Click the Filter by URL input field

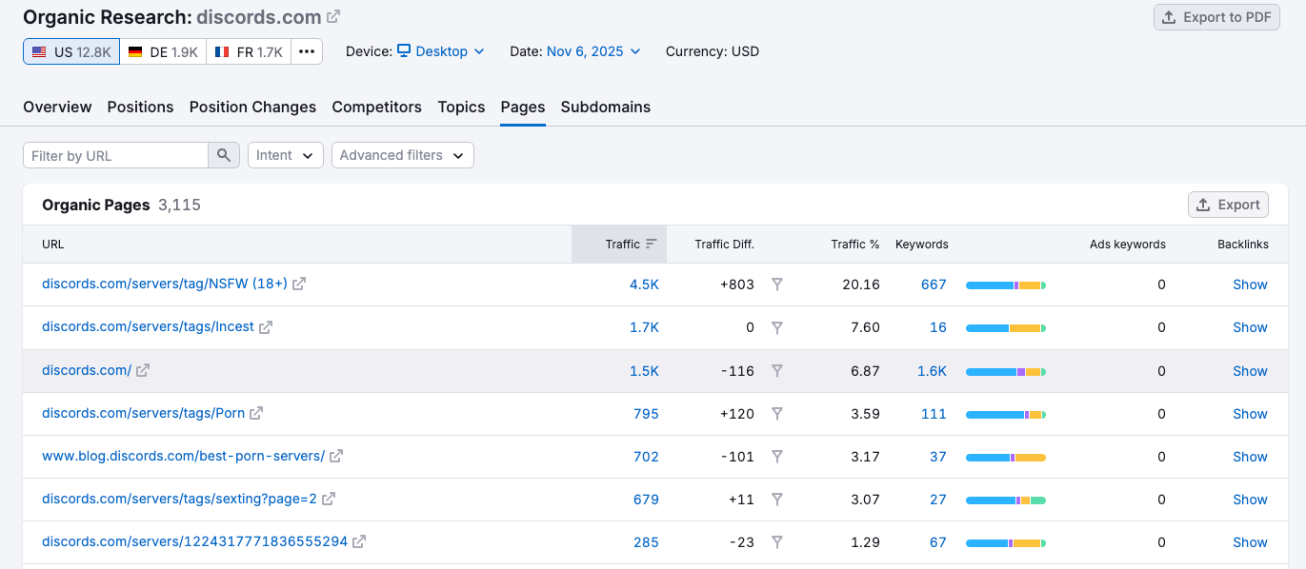point(115,155)
